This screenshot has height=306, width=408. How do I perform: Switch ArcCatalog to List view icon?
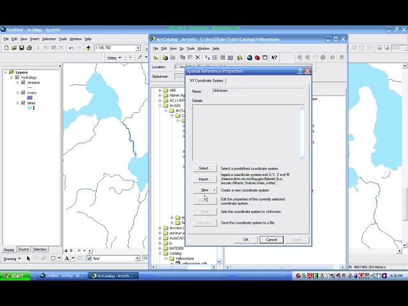215,58
